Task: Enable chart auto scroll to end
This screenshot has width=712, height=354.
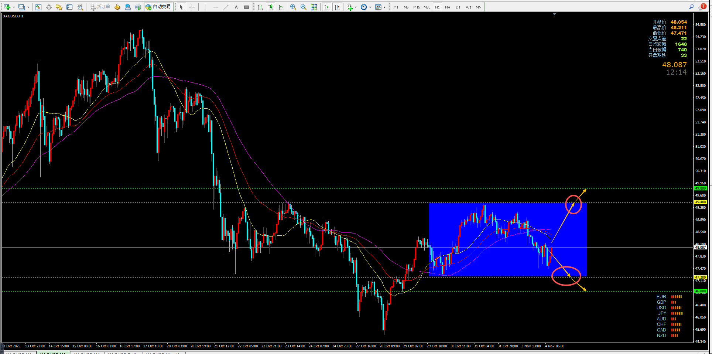Action: (327, 7)
